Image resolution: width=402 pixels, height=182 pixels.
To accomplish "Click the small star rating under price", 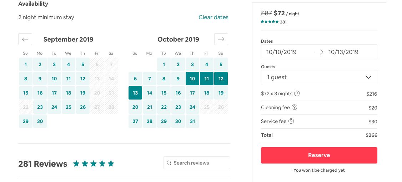I will point(270,22).
